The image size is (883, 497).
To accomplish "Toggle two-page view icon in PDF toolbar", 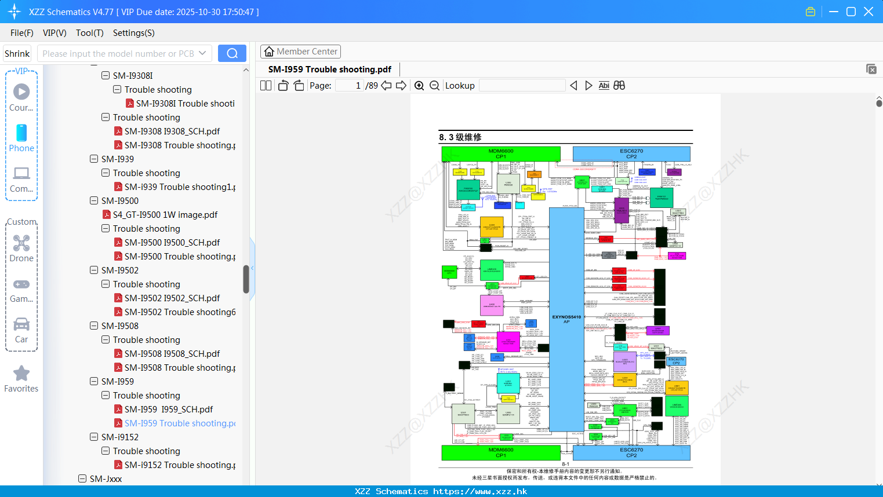I will click(x=266, y=86).
